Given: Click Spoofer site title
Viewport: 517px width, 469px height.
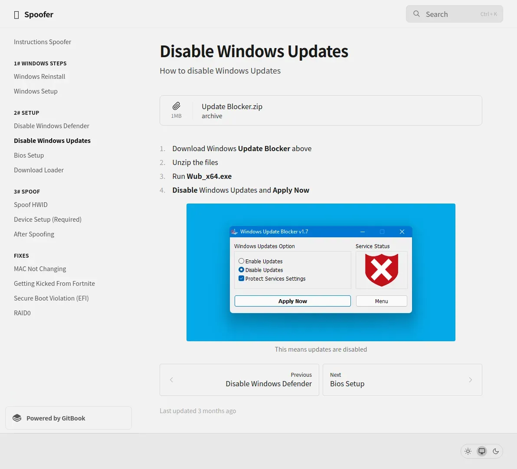Looking at the screenshot, I should point(39,15).
